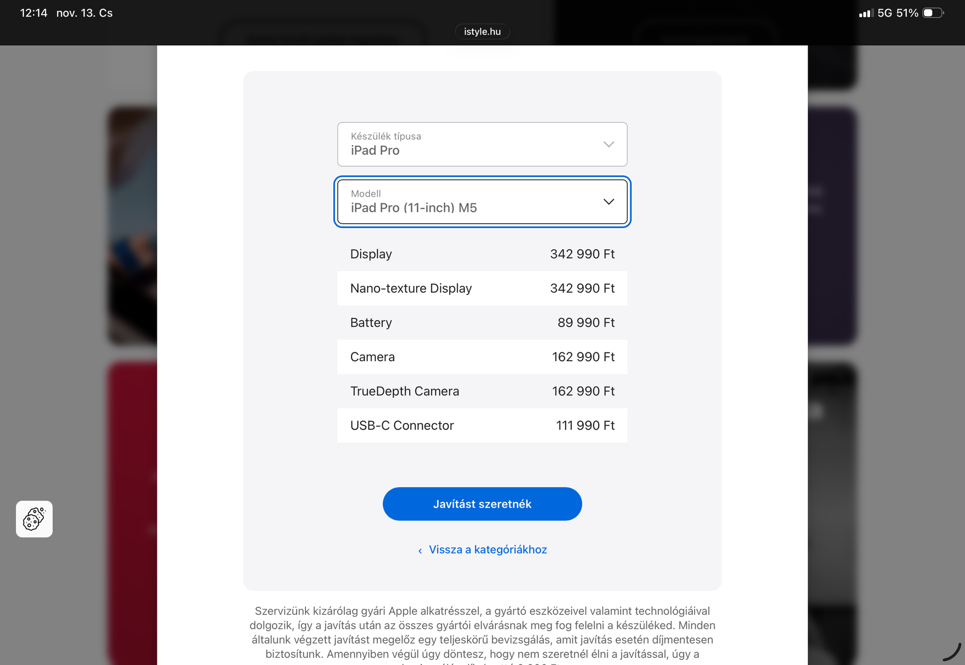This screenshot has height=665, width=965.
Task: Tap the 5G network indicator
Action: tap(884, 13)
